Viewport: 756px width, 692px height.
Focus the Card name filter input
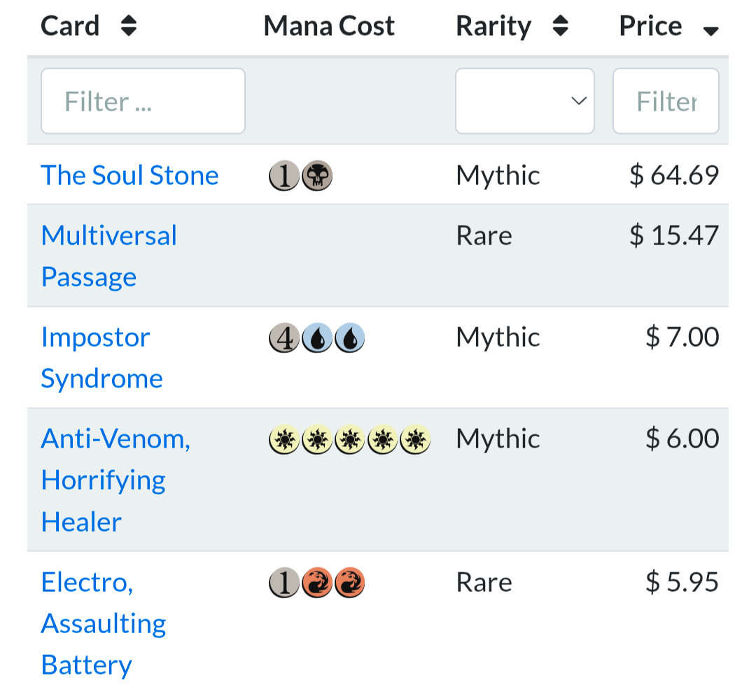tap(143, 101)
